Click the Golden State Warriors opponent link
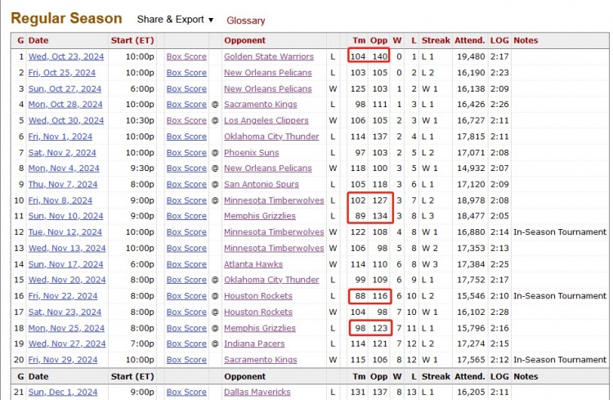Viewport: 613px width, 400px height. tap(268, 56)
